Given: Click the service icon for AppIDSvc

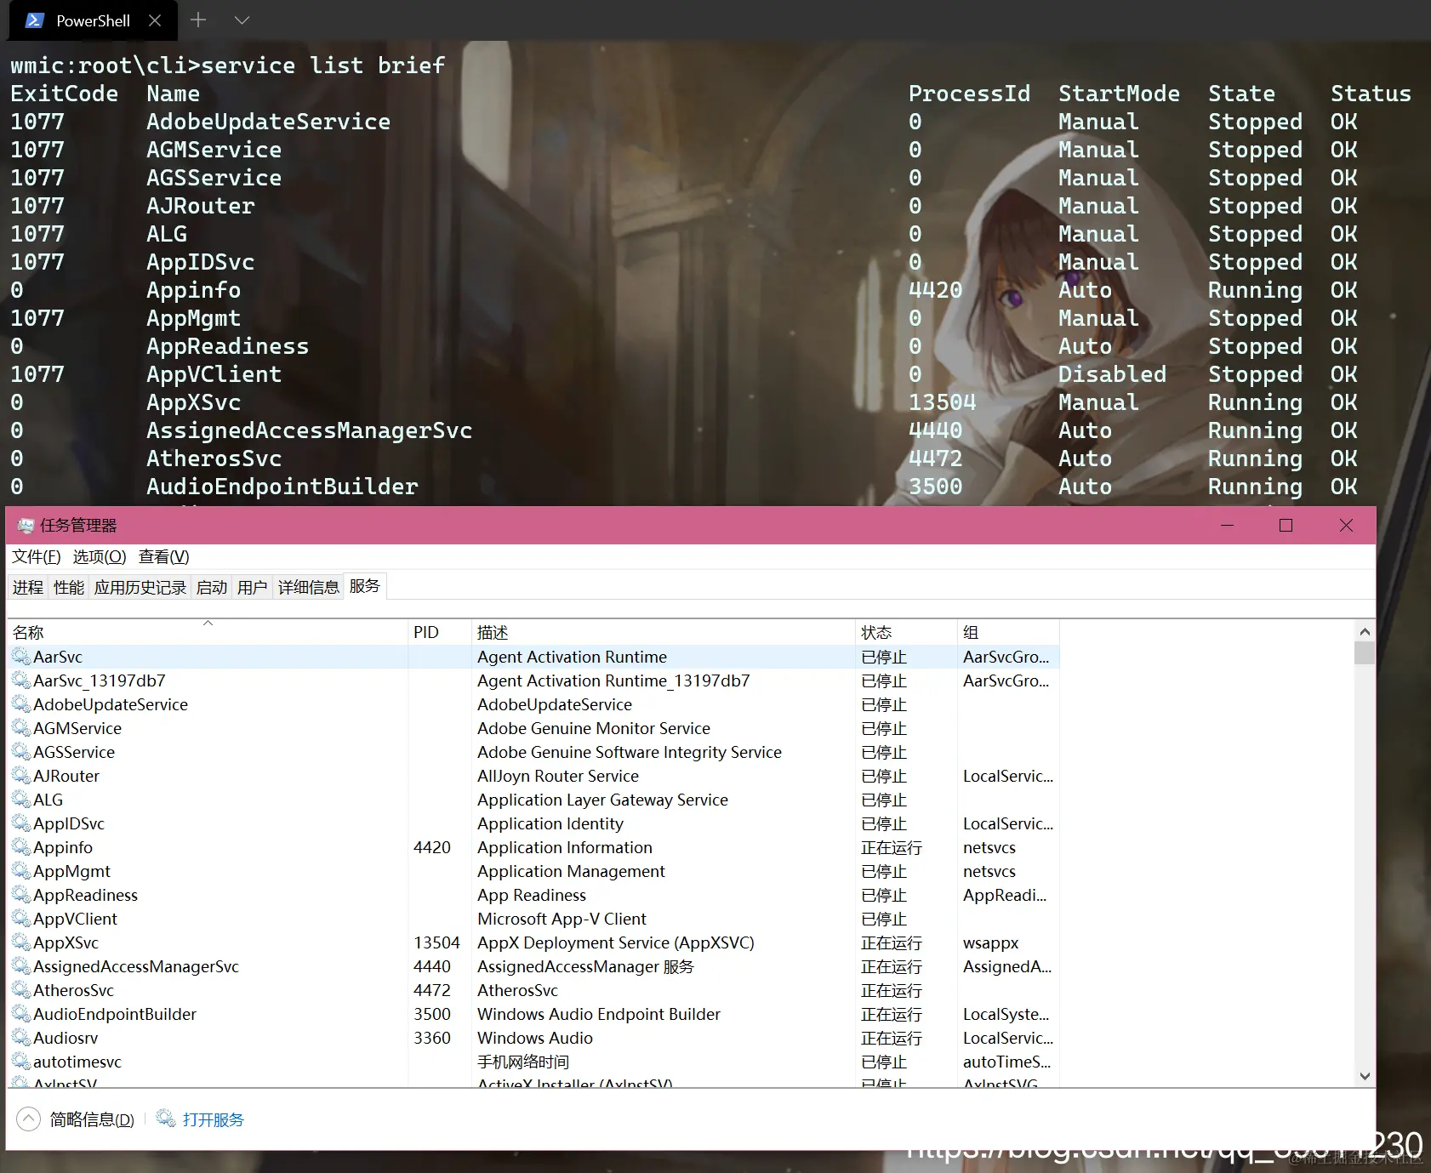Looking at the screenshot, I should click(21, 823).
